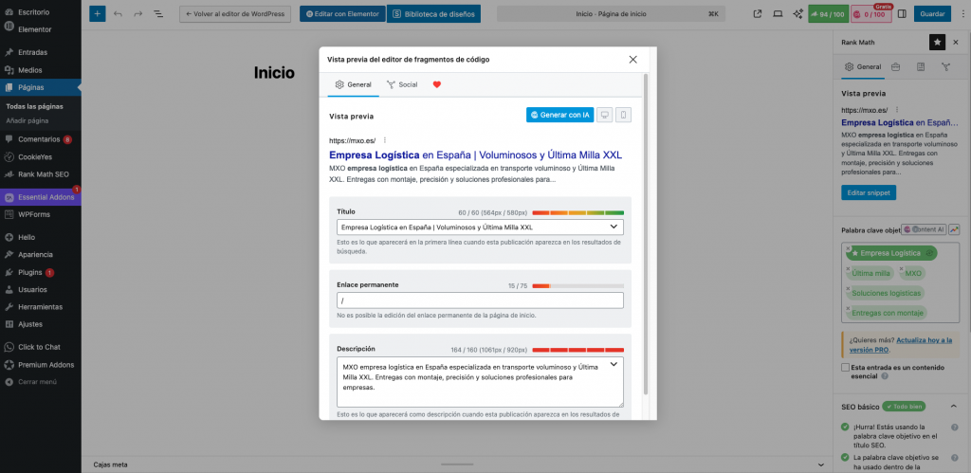Screen dimensions: 971x473
Task: Open the block inserter plus button
Action: 98,13
